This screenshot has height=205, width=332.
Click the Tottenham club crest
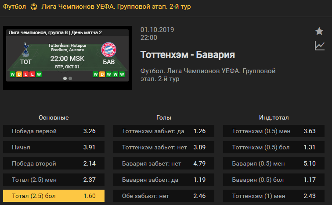(26, 49)
